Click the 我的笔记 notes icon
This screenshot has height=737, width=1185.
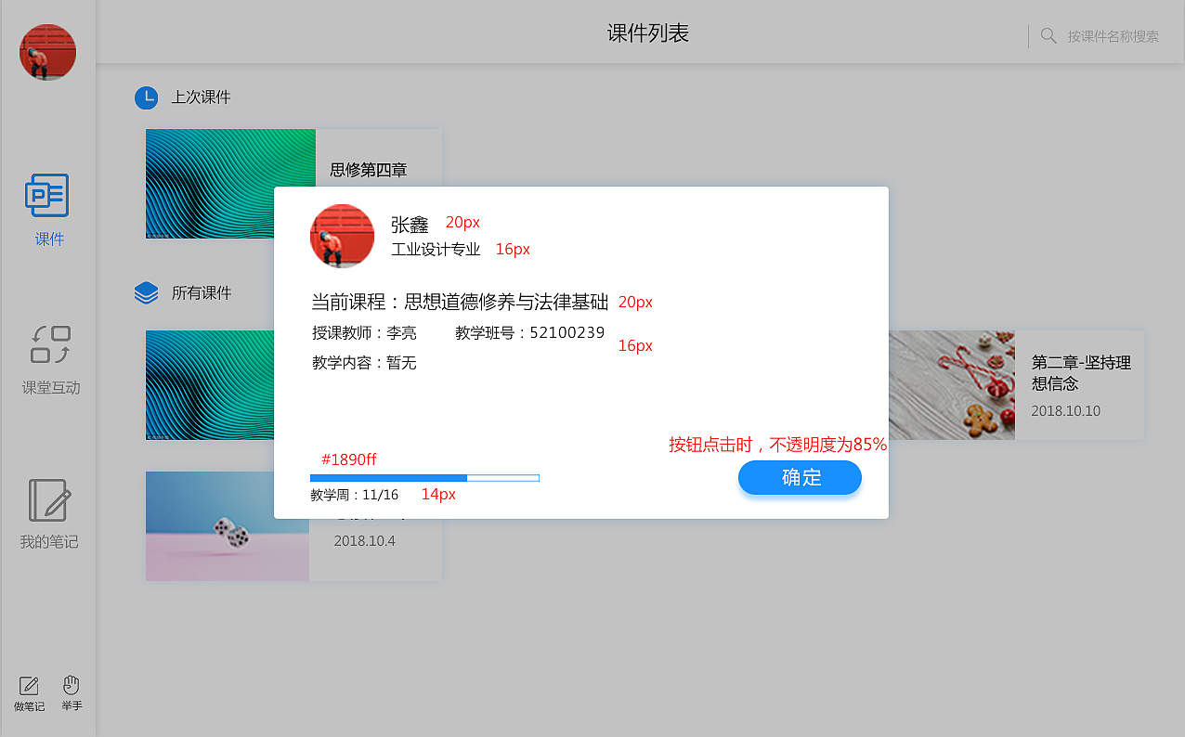pyautogui.click(x=48, y=502)
